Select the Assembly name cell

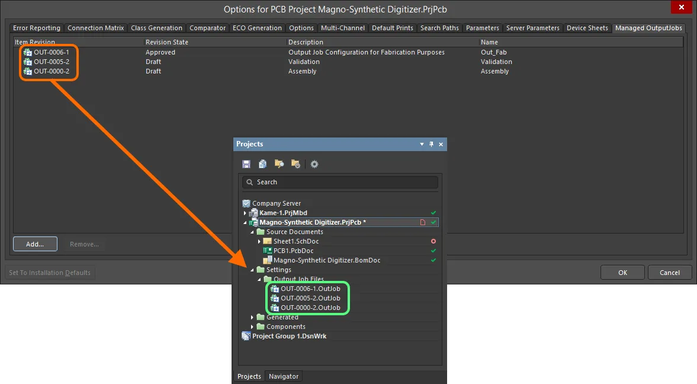(x=494, y=71)
